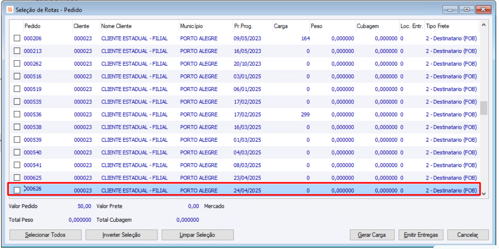Sort by the Cliente column header

[x=86, y=26]
